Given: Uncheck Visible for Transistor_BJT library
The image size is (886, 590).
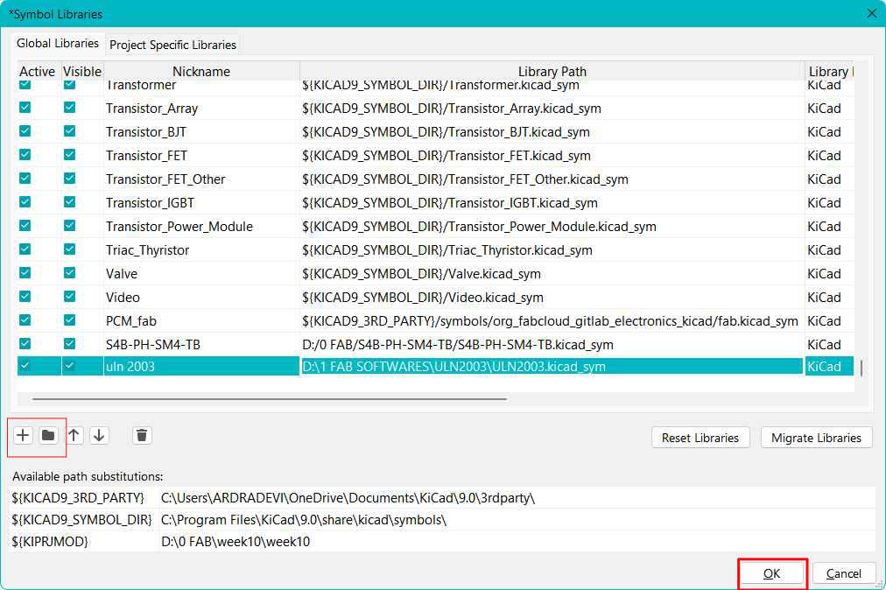Looking at the screenshot, I should tap(69, 131).
